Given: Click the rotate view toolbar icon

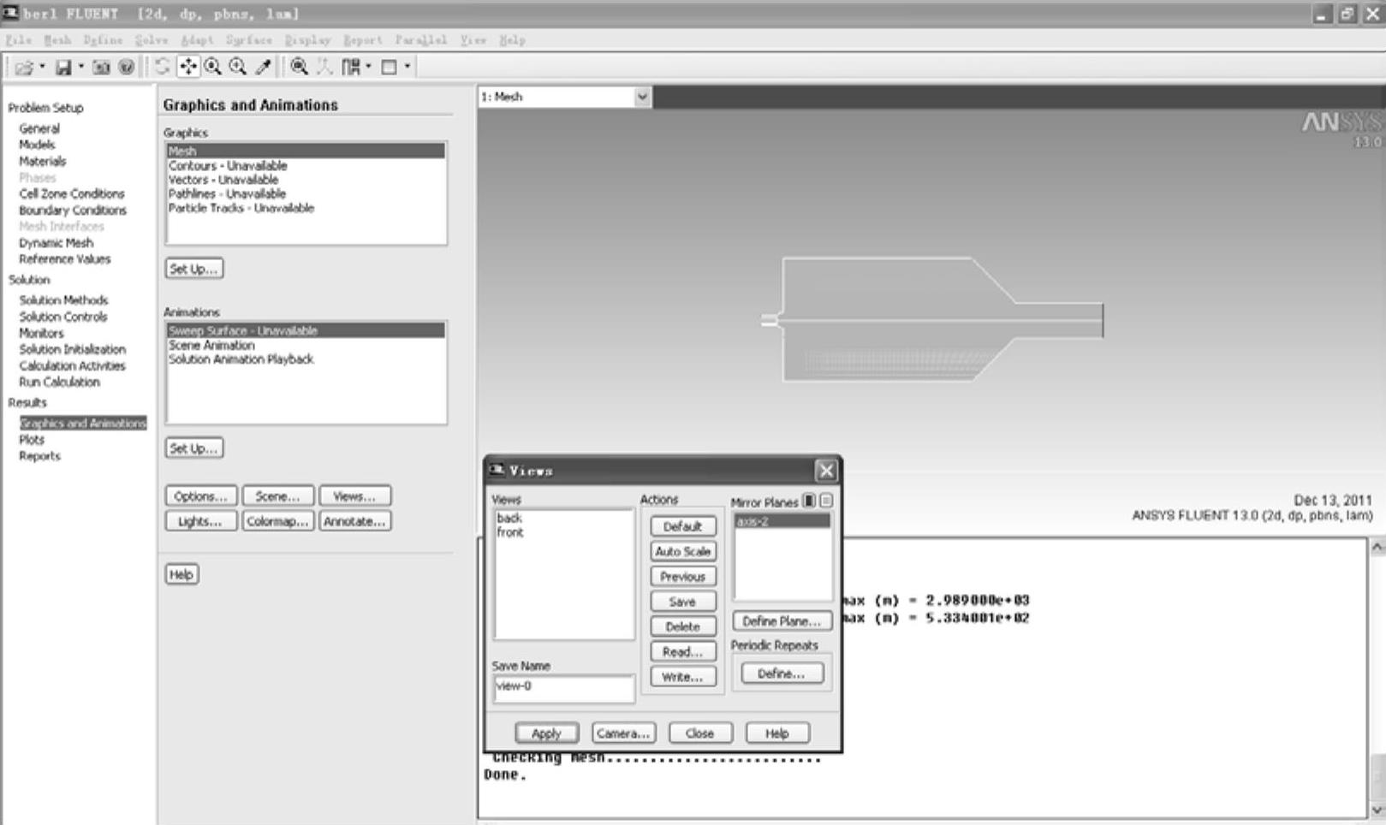Looking at the screenshot, I should [162, 67].
